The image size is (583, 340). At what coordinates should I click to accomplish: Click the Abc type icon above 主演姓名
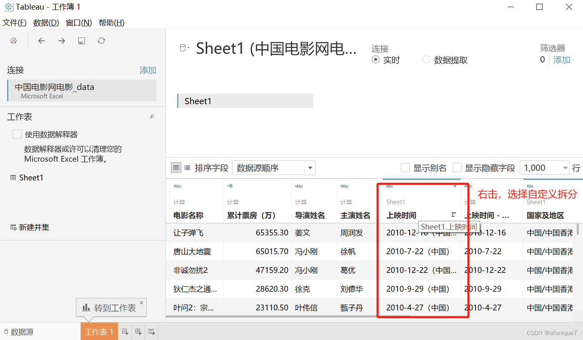(x=345, y=186)
